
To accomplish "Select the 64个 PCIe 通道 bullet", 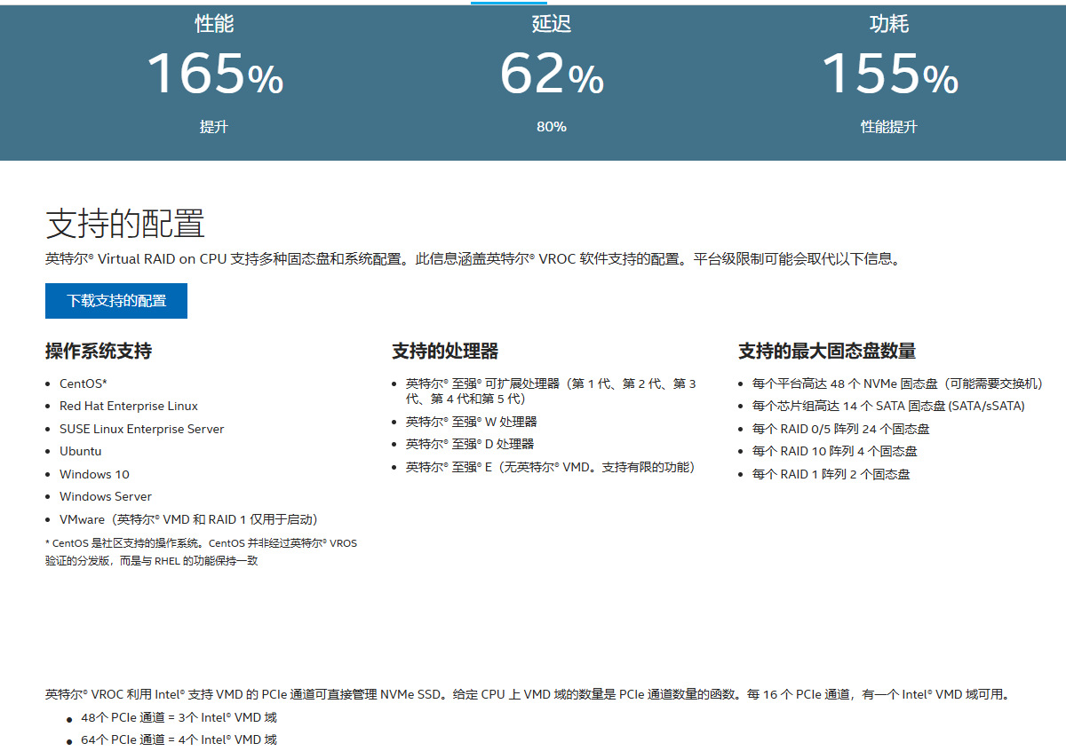I will pyautogui.click(x=179, y=739).
